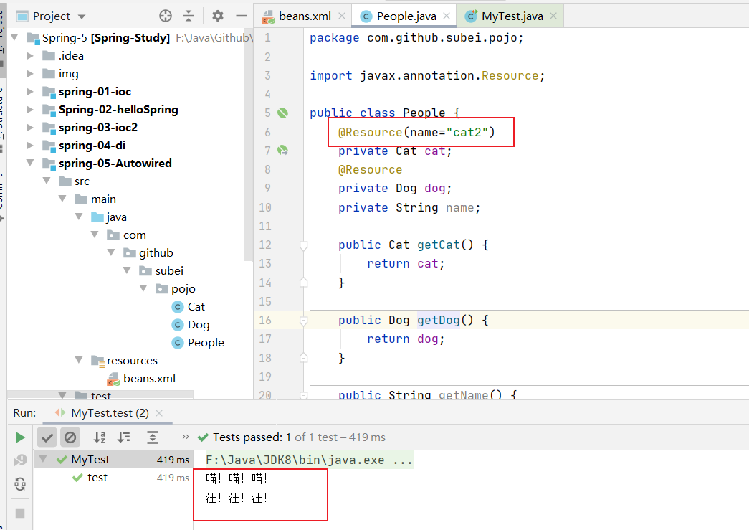Viewport: 749px width, 530px height.
Task: Open Project panel settings gear
Action: [x=218, y=16]
